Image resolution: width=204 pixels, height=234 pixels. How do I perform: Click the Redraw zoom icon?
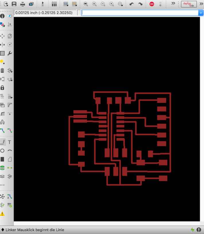click(x=112, y=4)
